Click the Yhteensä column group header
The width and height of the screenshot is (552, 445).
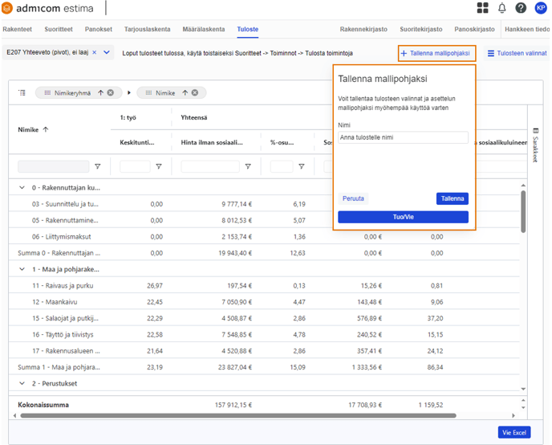(x=194, y=118)
